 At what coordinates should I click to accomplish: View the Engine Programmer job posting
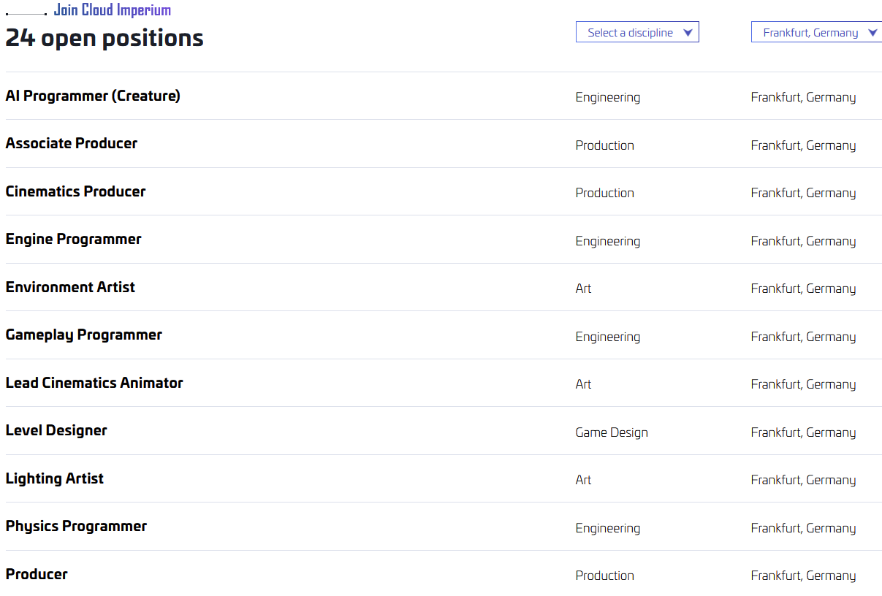click(73, 239)
